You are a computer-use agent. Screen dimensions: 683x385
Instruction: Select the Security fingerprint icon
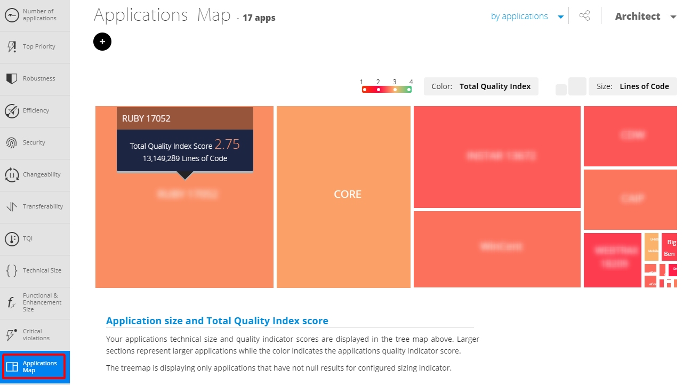click(x=12, y=143)
